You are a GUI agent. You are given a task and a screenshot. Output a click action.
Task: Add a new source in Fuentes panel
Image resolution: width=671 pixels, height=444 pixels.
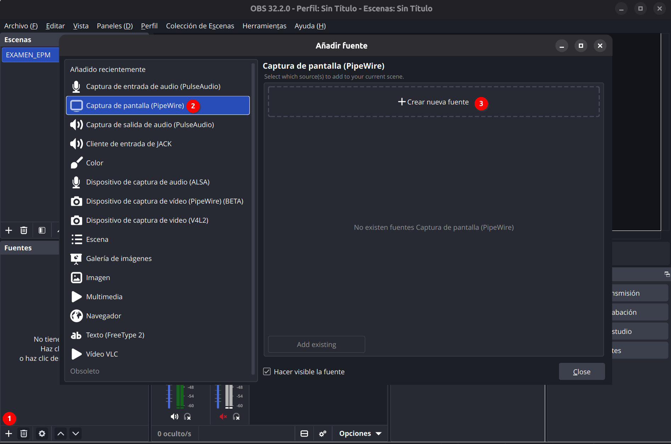tap(9, 433)
